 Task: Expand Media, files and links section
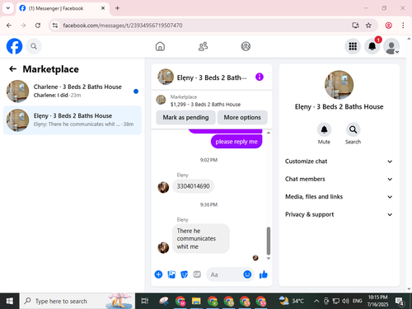click(339, 197)
